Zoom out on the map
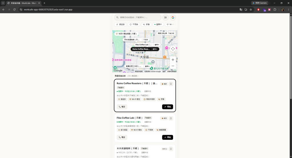 tap(173, 66)
